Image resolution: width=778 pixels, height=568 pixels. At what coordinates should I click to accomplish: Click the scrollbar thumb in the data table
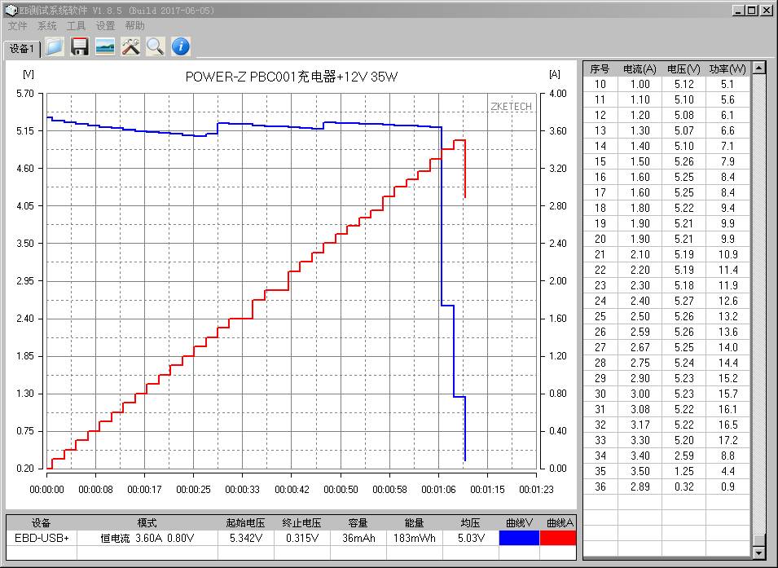point(758,539)
